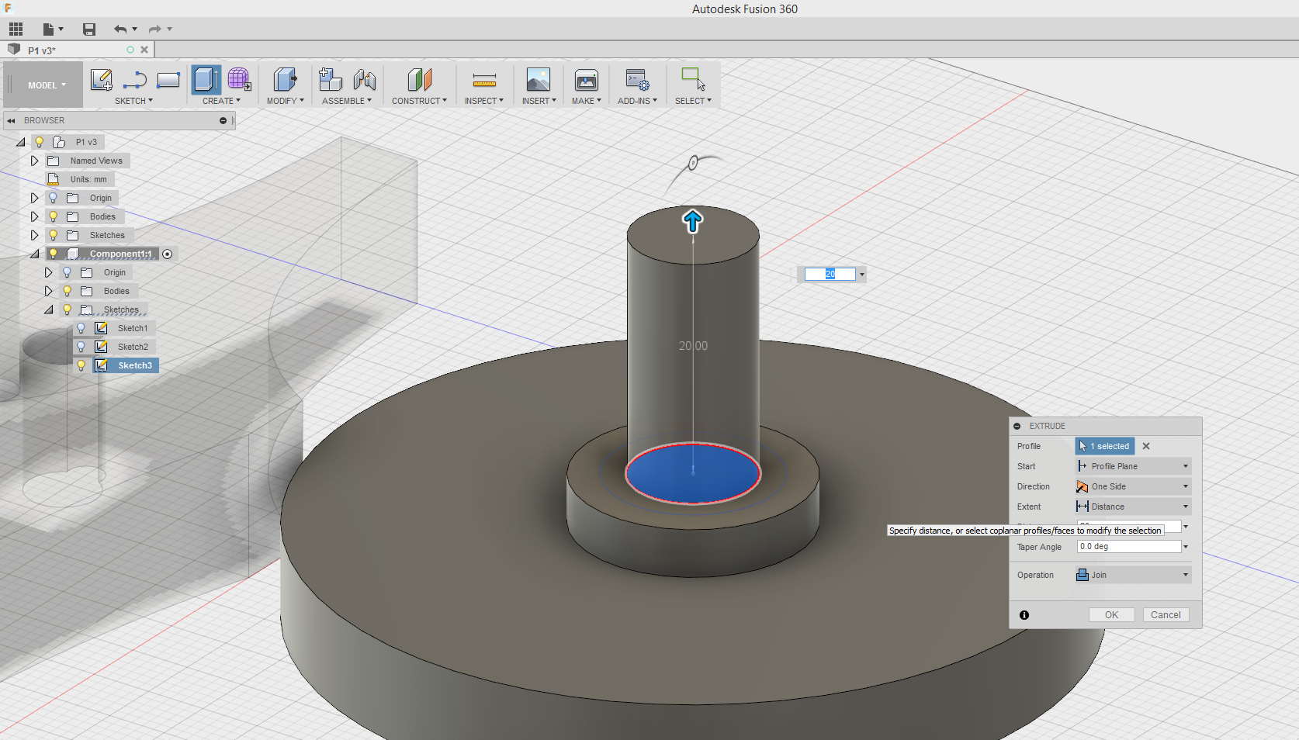Open the Extent dropdown showing Distance

1133,507
